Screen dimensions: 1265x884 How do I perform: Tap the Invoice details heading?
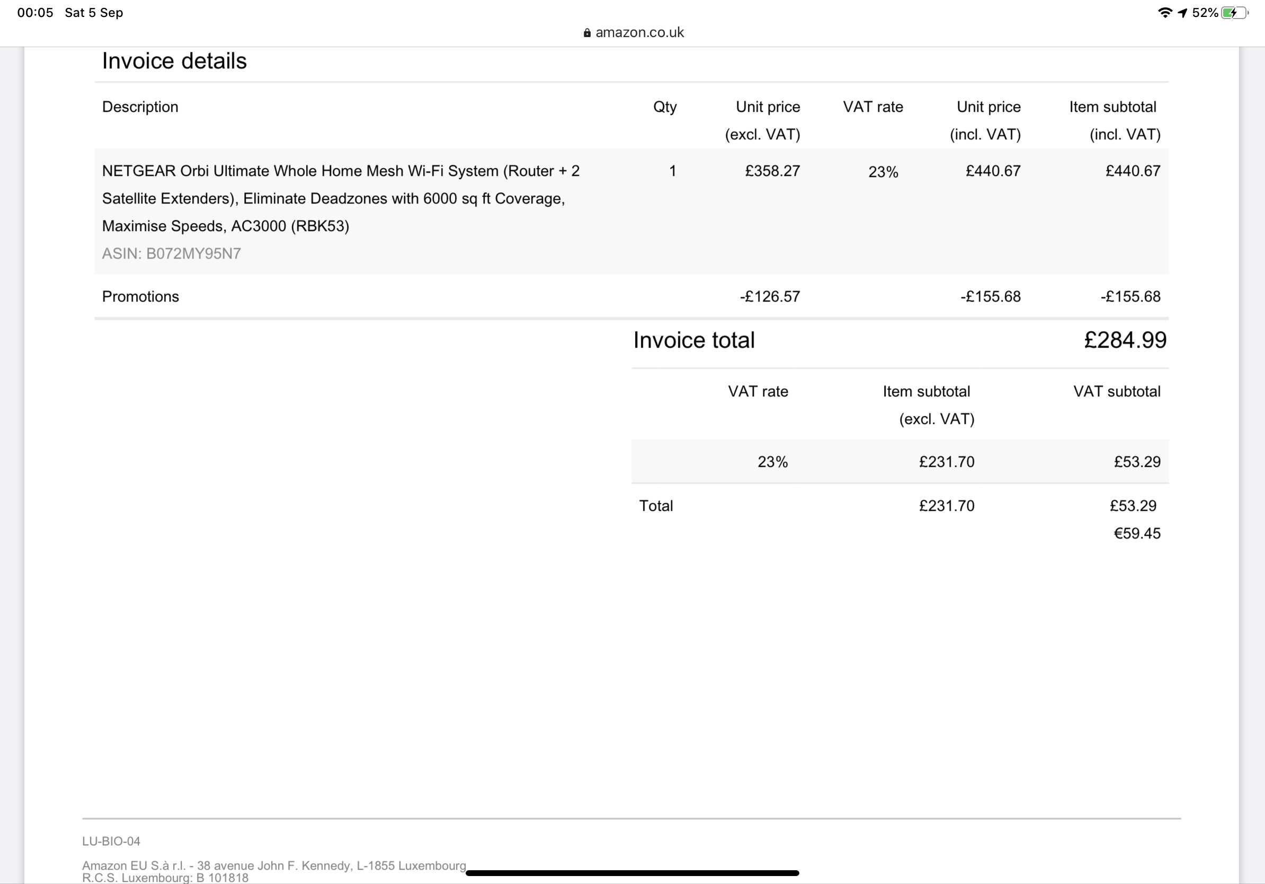[174, 60]
